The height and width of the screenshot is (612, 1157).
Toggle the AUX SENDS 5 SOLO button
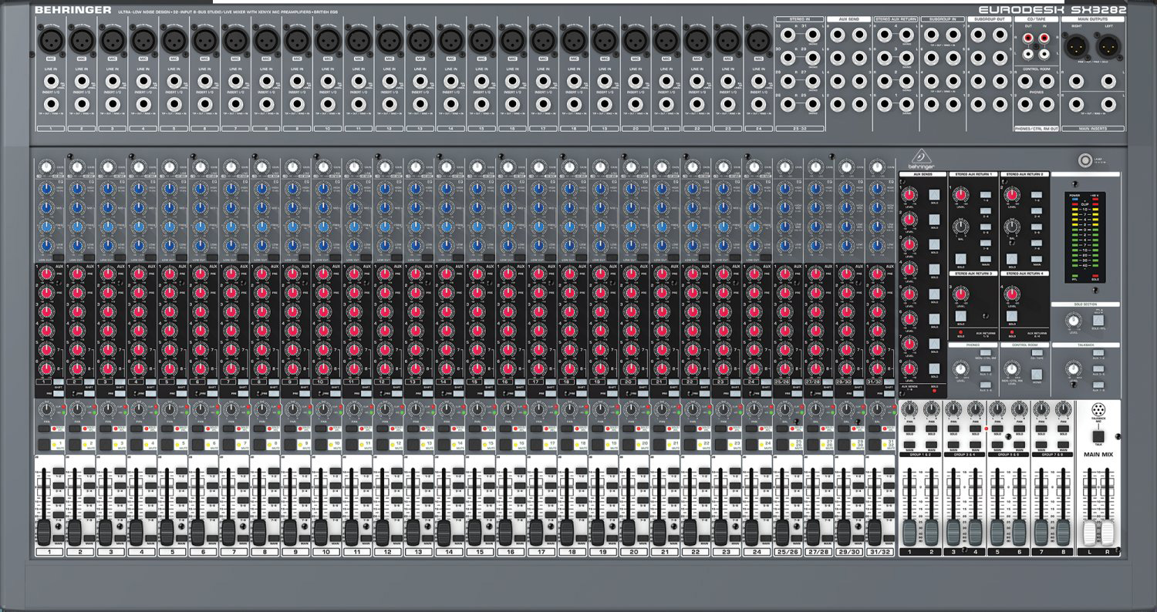(934, 294)
